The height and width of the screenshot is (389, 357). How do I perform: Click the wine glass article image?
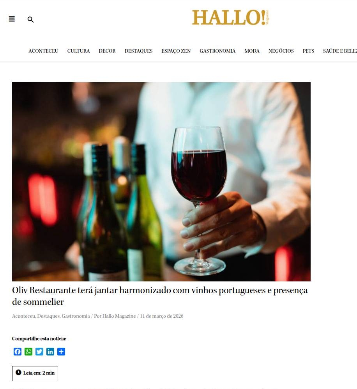tap(161, 182)
